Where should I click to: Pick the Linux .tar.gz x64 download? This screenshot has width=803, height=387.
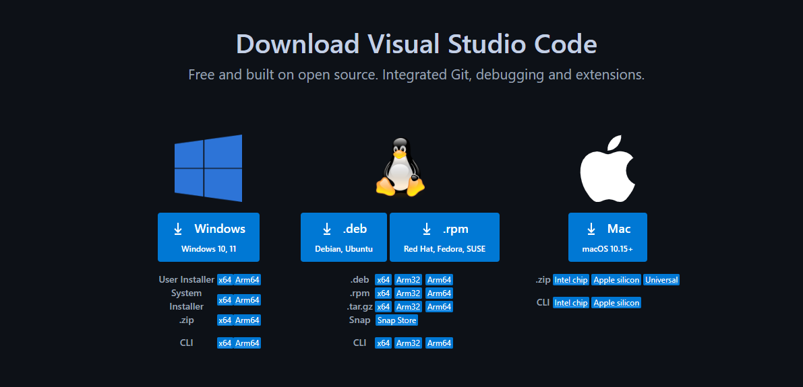(383, 307)
